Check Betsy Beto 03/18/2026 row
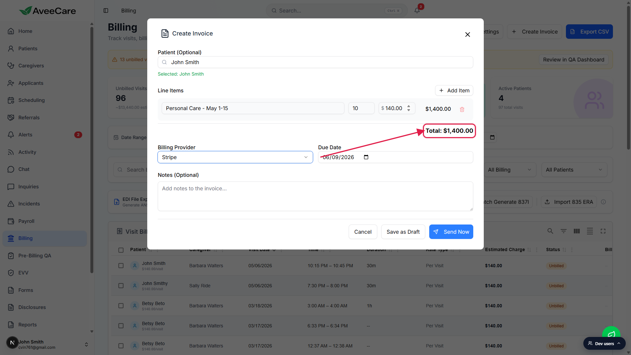Image resolution: width=631 pixels, height=355 pixels. [x=121, y=306]
